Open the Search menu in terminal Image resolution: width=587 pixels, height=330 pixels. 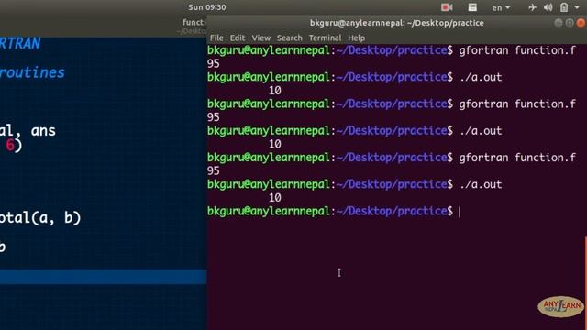290,38
